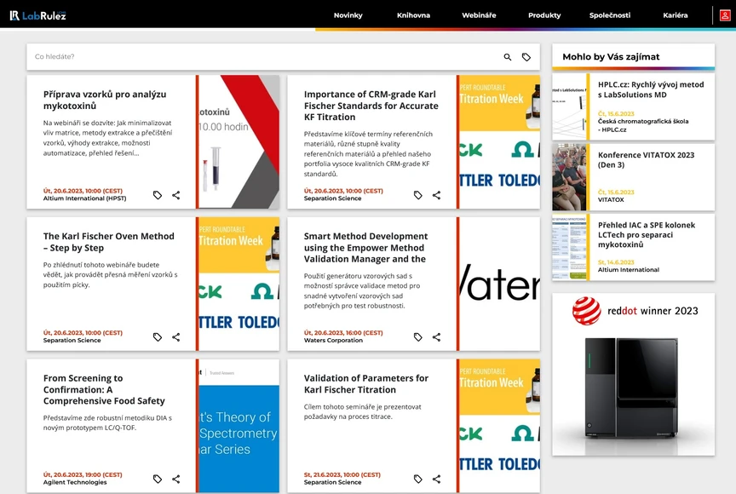The image size is (736, 494).
Task: Open 'Smart Method Development using the Empower' title
Action: point(365,248)
